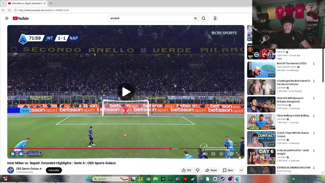This screenshot has height=183, width=325.
Task: Open the tab search dropdown arrow
Action: [x=3, y=3]
